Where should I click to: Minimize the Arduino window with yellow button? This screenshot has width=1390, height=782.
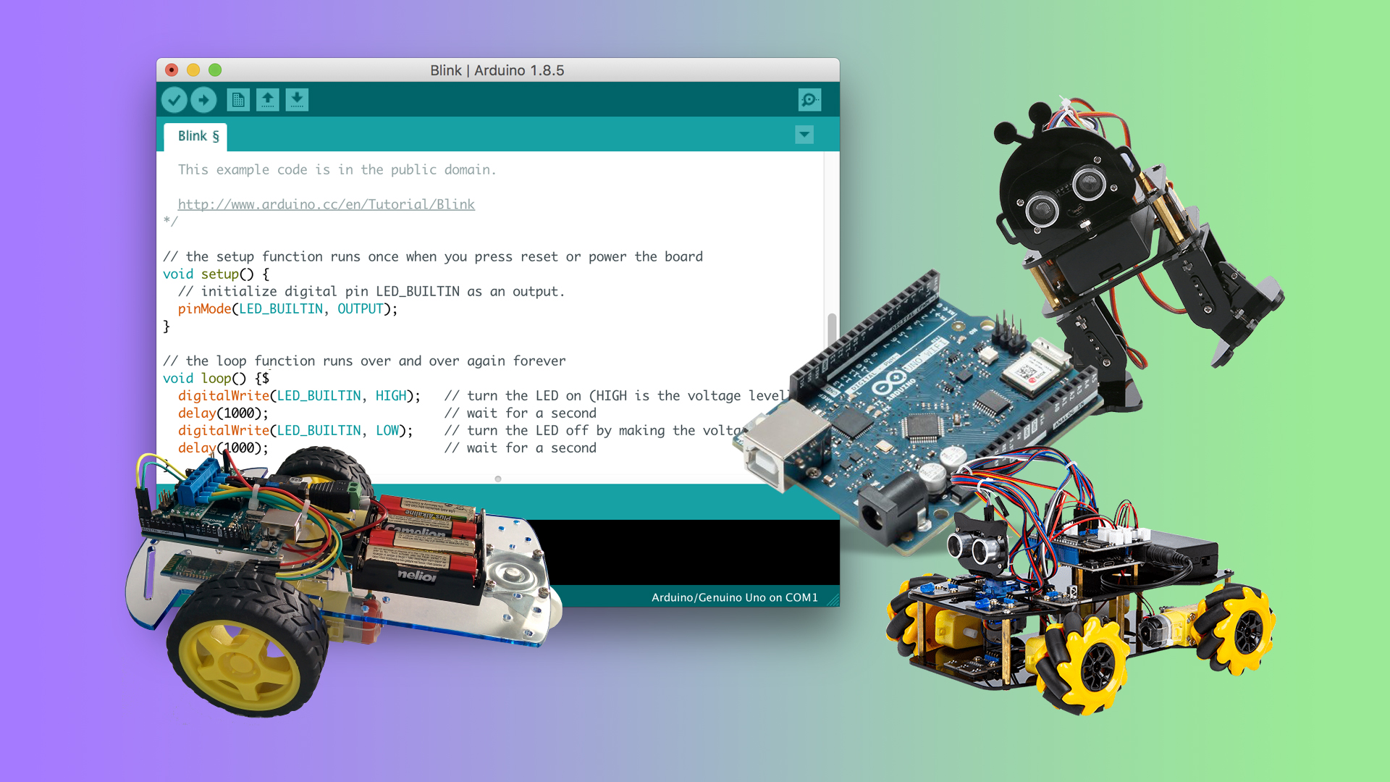[193, 70]
